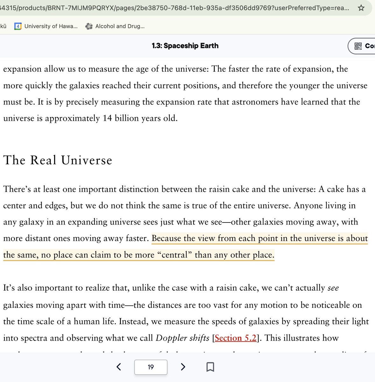The image size is (375, 382).
Task: Click the partially visible kū bookmark
Action: 3,26
